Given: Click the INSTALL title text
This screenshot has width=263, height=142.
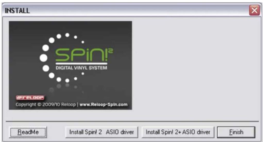Looking at the screenshot, I should tap(17, 11).
